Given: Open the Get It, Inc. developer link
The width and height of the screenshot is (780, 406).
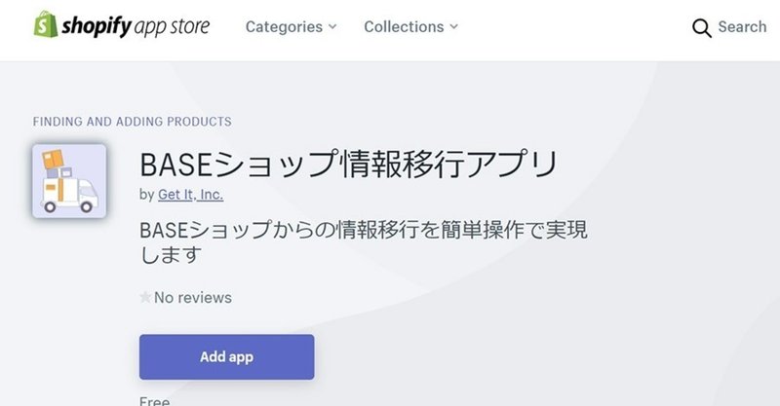Looking at the screenshot, I should [190, 195].
